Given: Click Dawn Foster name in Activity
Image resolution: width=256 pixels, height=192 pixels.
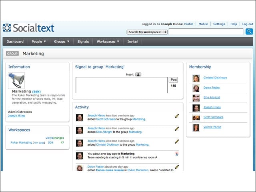Looking at the screenshot, I should point(96,167).
